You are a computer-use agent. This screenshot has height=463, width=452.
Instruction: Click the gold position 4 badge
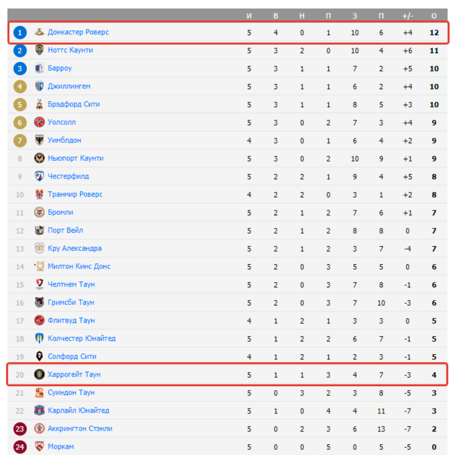[20, 87]
